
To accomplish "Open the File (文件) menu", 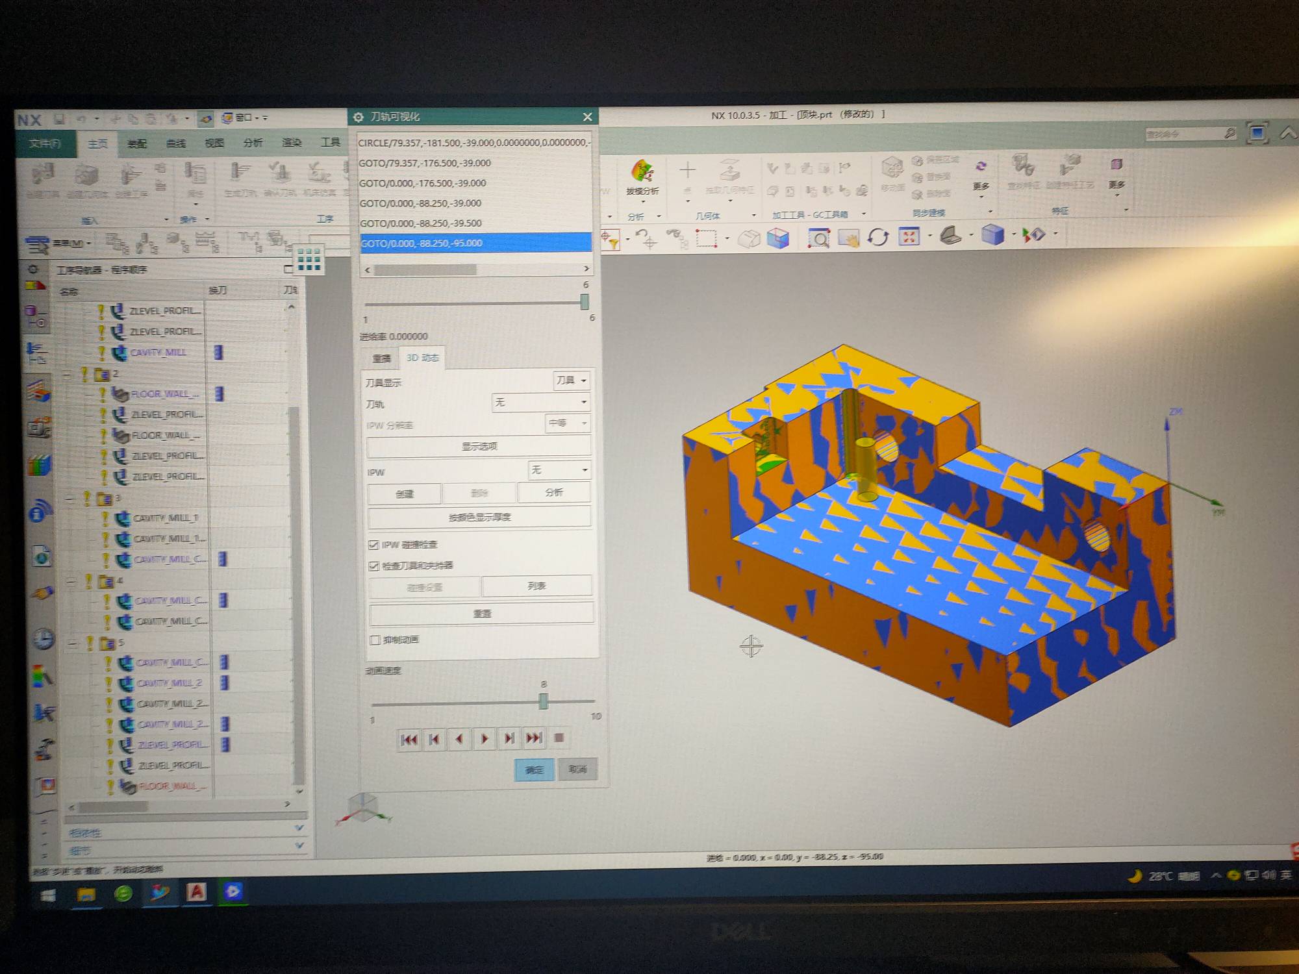I will point(45,144).
